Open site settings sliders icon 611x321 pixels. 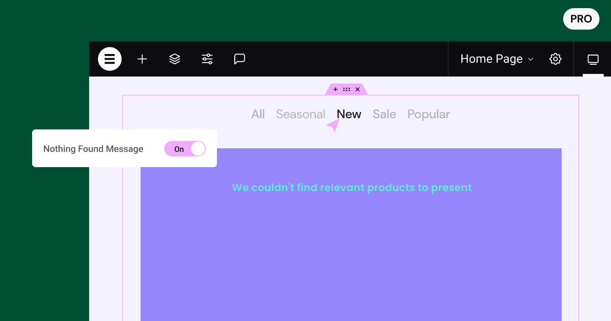click(207, 59)
